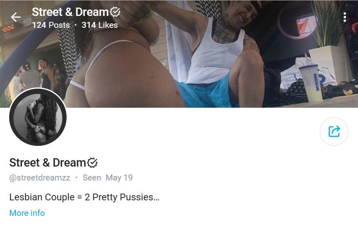This screenshot has width=358, height=225.
Task: Open the three-dot options menu
Action: click(345, 17)
